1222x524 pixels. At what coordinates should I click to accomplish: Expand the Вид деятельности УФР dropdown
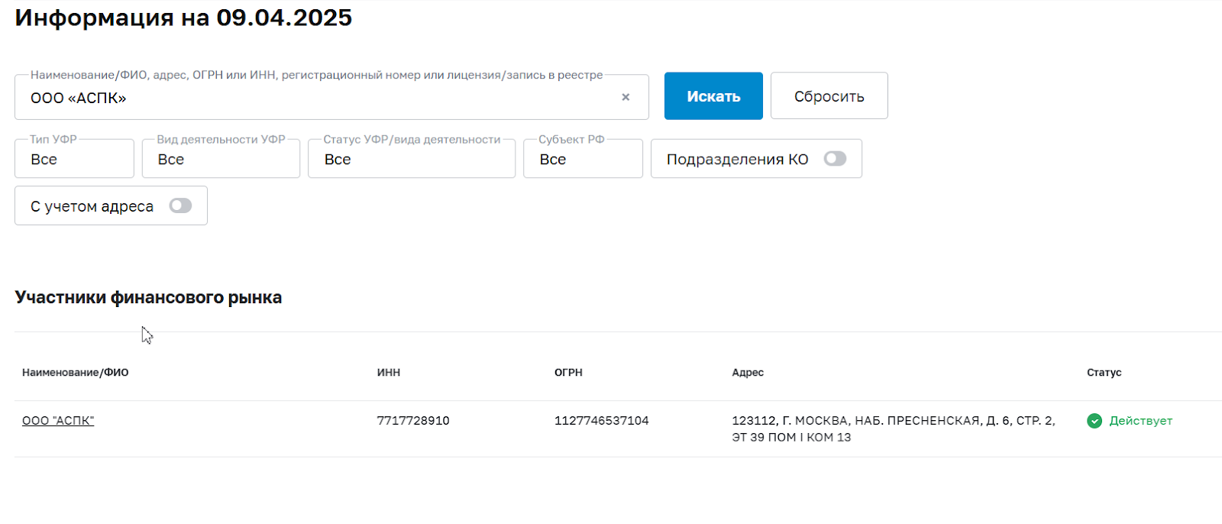(x=221, y=159)
